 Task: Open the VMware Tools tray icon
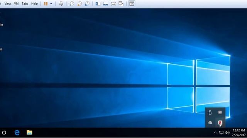click(x=220, y=112)
